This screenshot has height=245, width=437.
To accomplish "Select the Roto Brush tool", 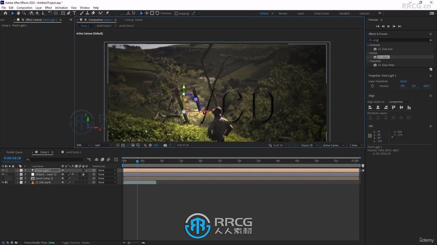I will 100,13.
